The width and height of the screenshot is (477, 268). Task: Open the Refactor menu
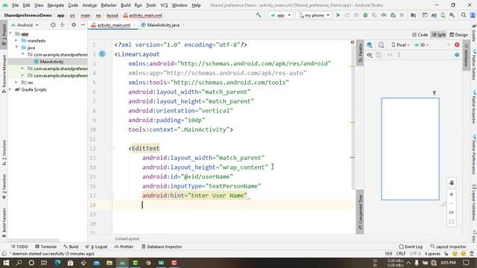pos(109,5)
